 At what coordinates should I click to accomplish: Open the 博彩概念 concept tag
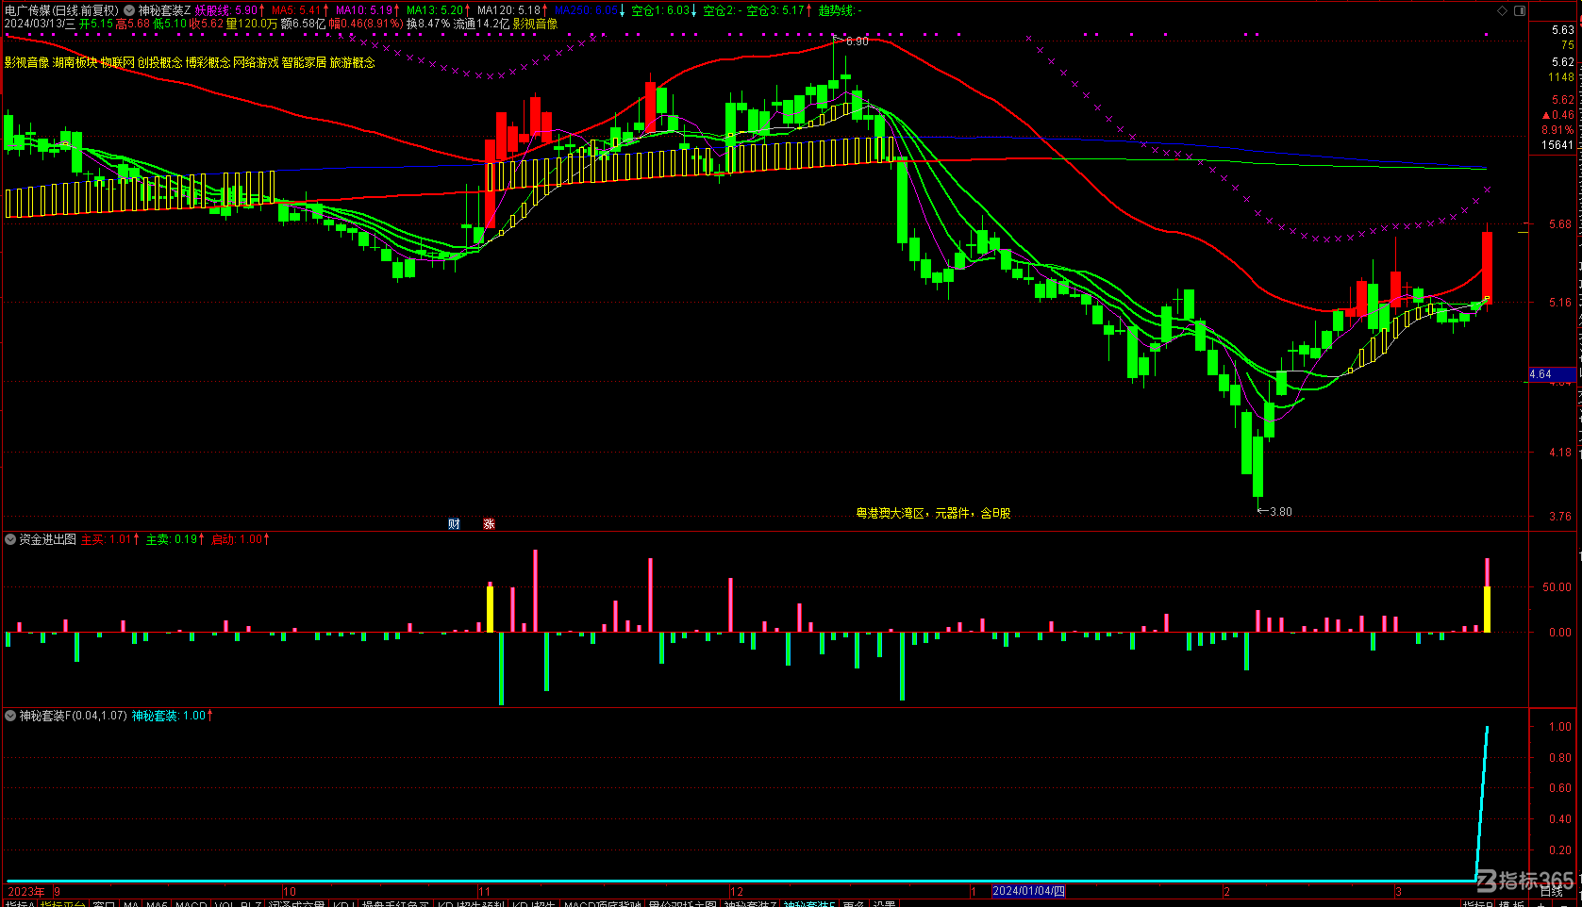click(208, 62)
